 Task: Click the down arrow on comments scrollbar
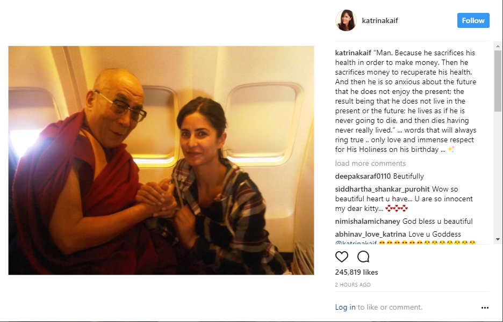[x=498, y=239]
